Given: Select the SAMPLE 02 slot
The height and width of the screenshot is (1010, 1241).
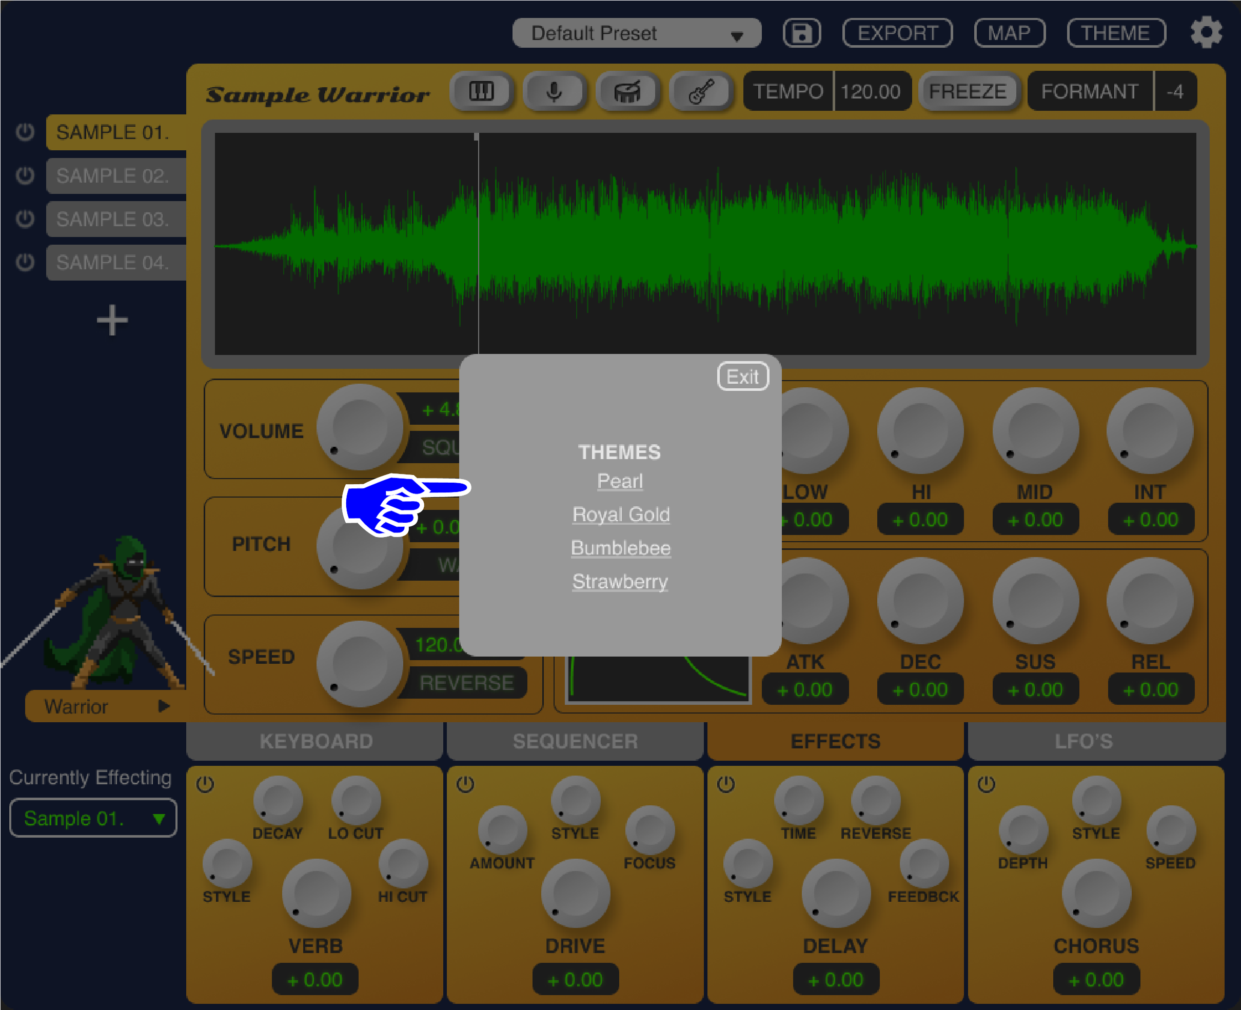Looking at the screenshot, I should pyautogui.click(x=116, y=176).
